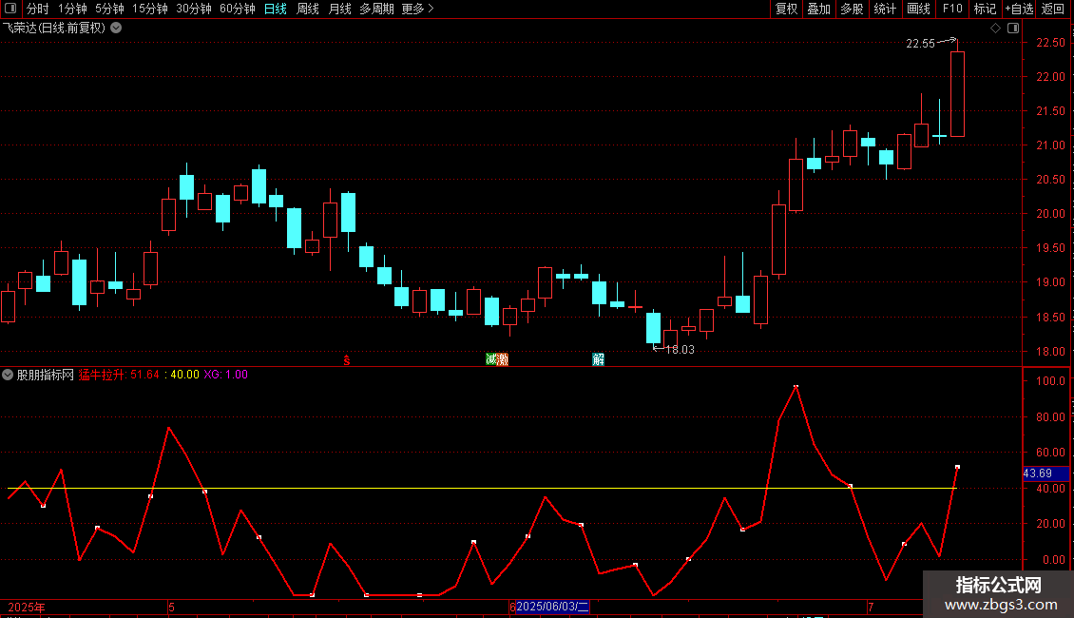Click the 100.0 indicator axis label
Screen dimensions: 1074x618
tap(1050, 381)
